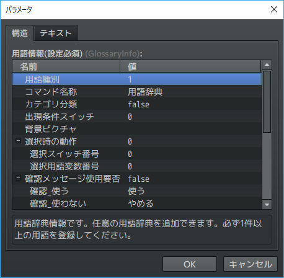
Task: Click the OK button
Action: pos(190,264)
